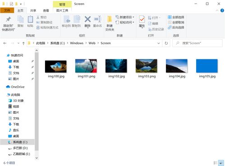Click the Search Screen input box
The width and height of the screenshot is (225, 166).
[x=197, y=43]
